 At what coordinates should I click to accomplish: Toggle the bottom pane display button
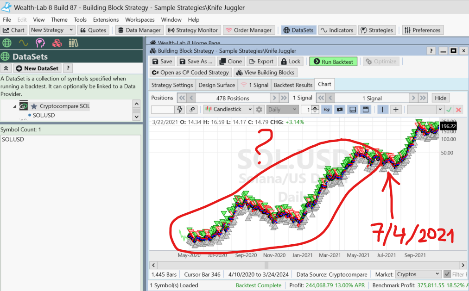tap(353, 110)
